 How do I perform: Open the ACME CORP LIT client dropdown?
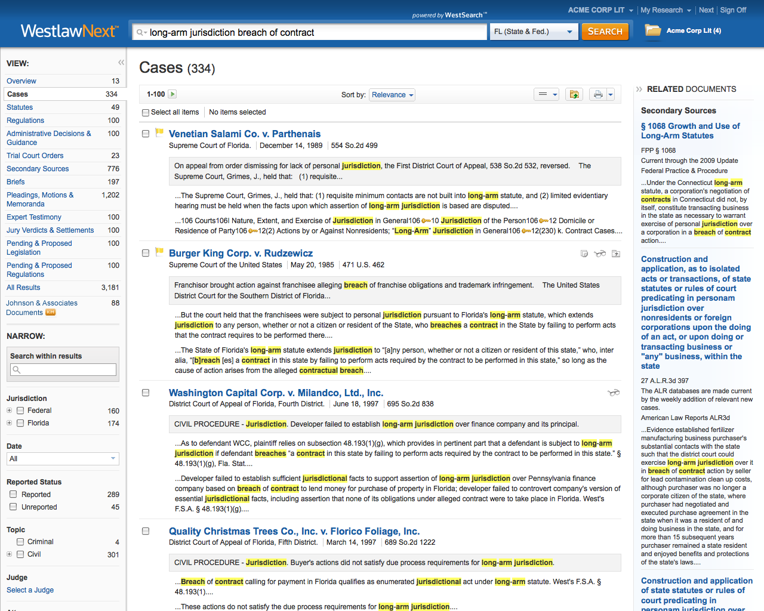[600, 10]
